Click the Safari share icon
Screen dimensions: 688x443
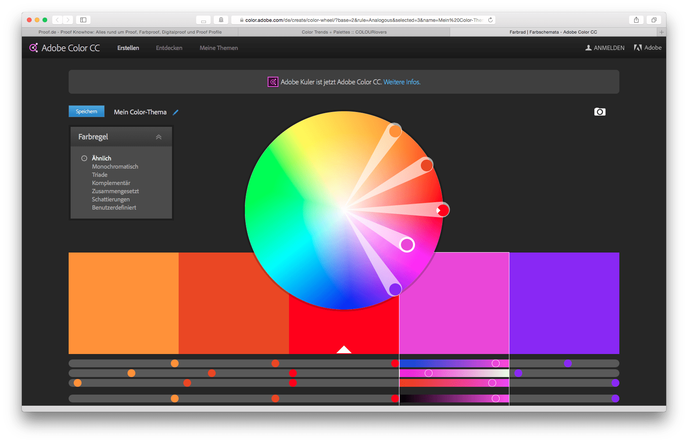click(636, 20)
